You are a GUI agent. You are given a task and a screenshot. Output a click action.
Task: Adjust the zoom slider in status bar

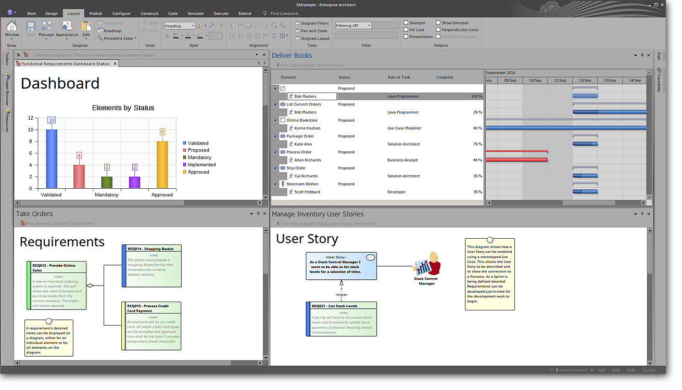557,370
